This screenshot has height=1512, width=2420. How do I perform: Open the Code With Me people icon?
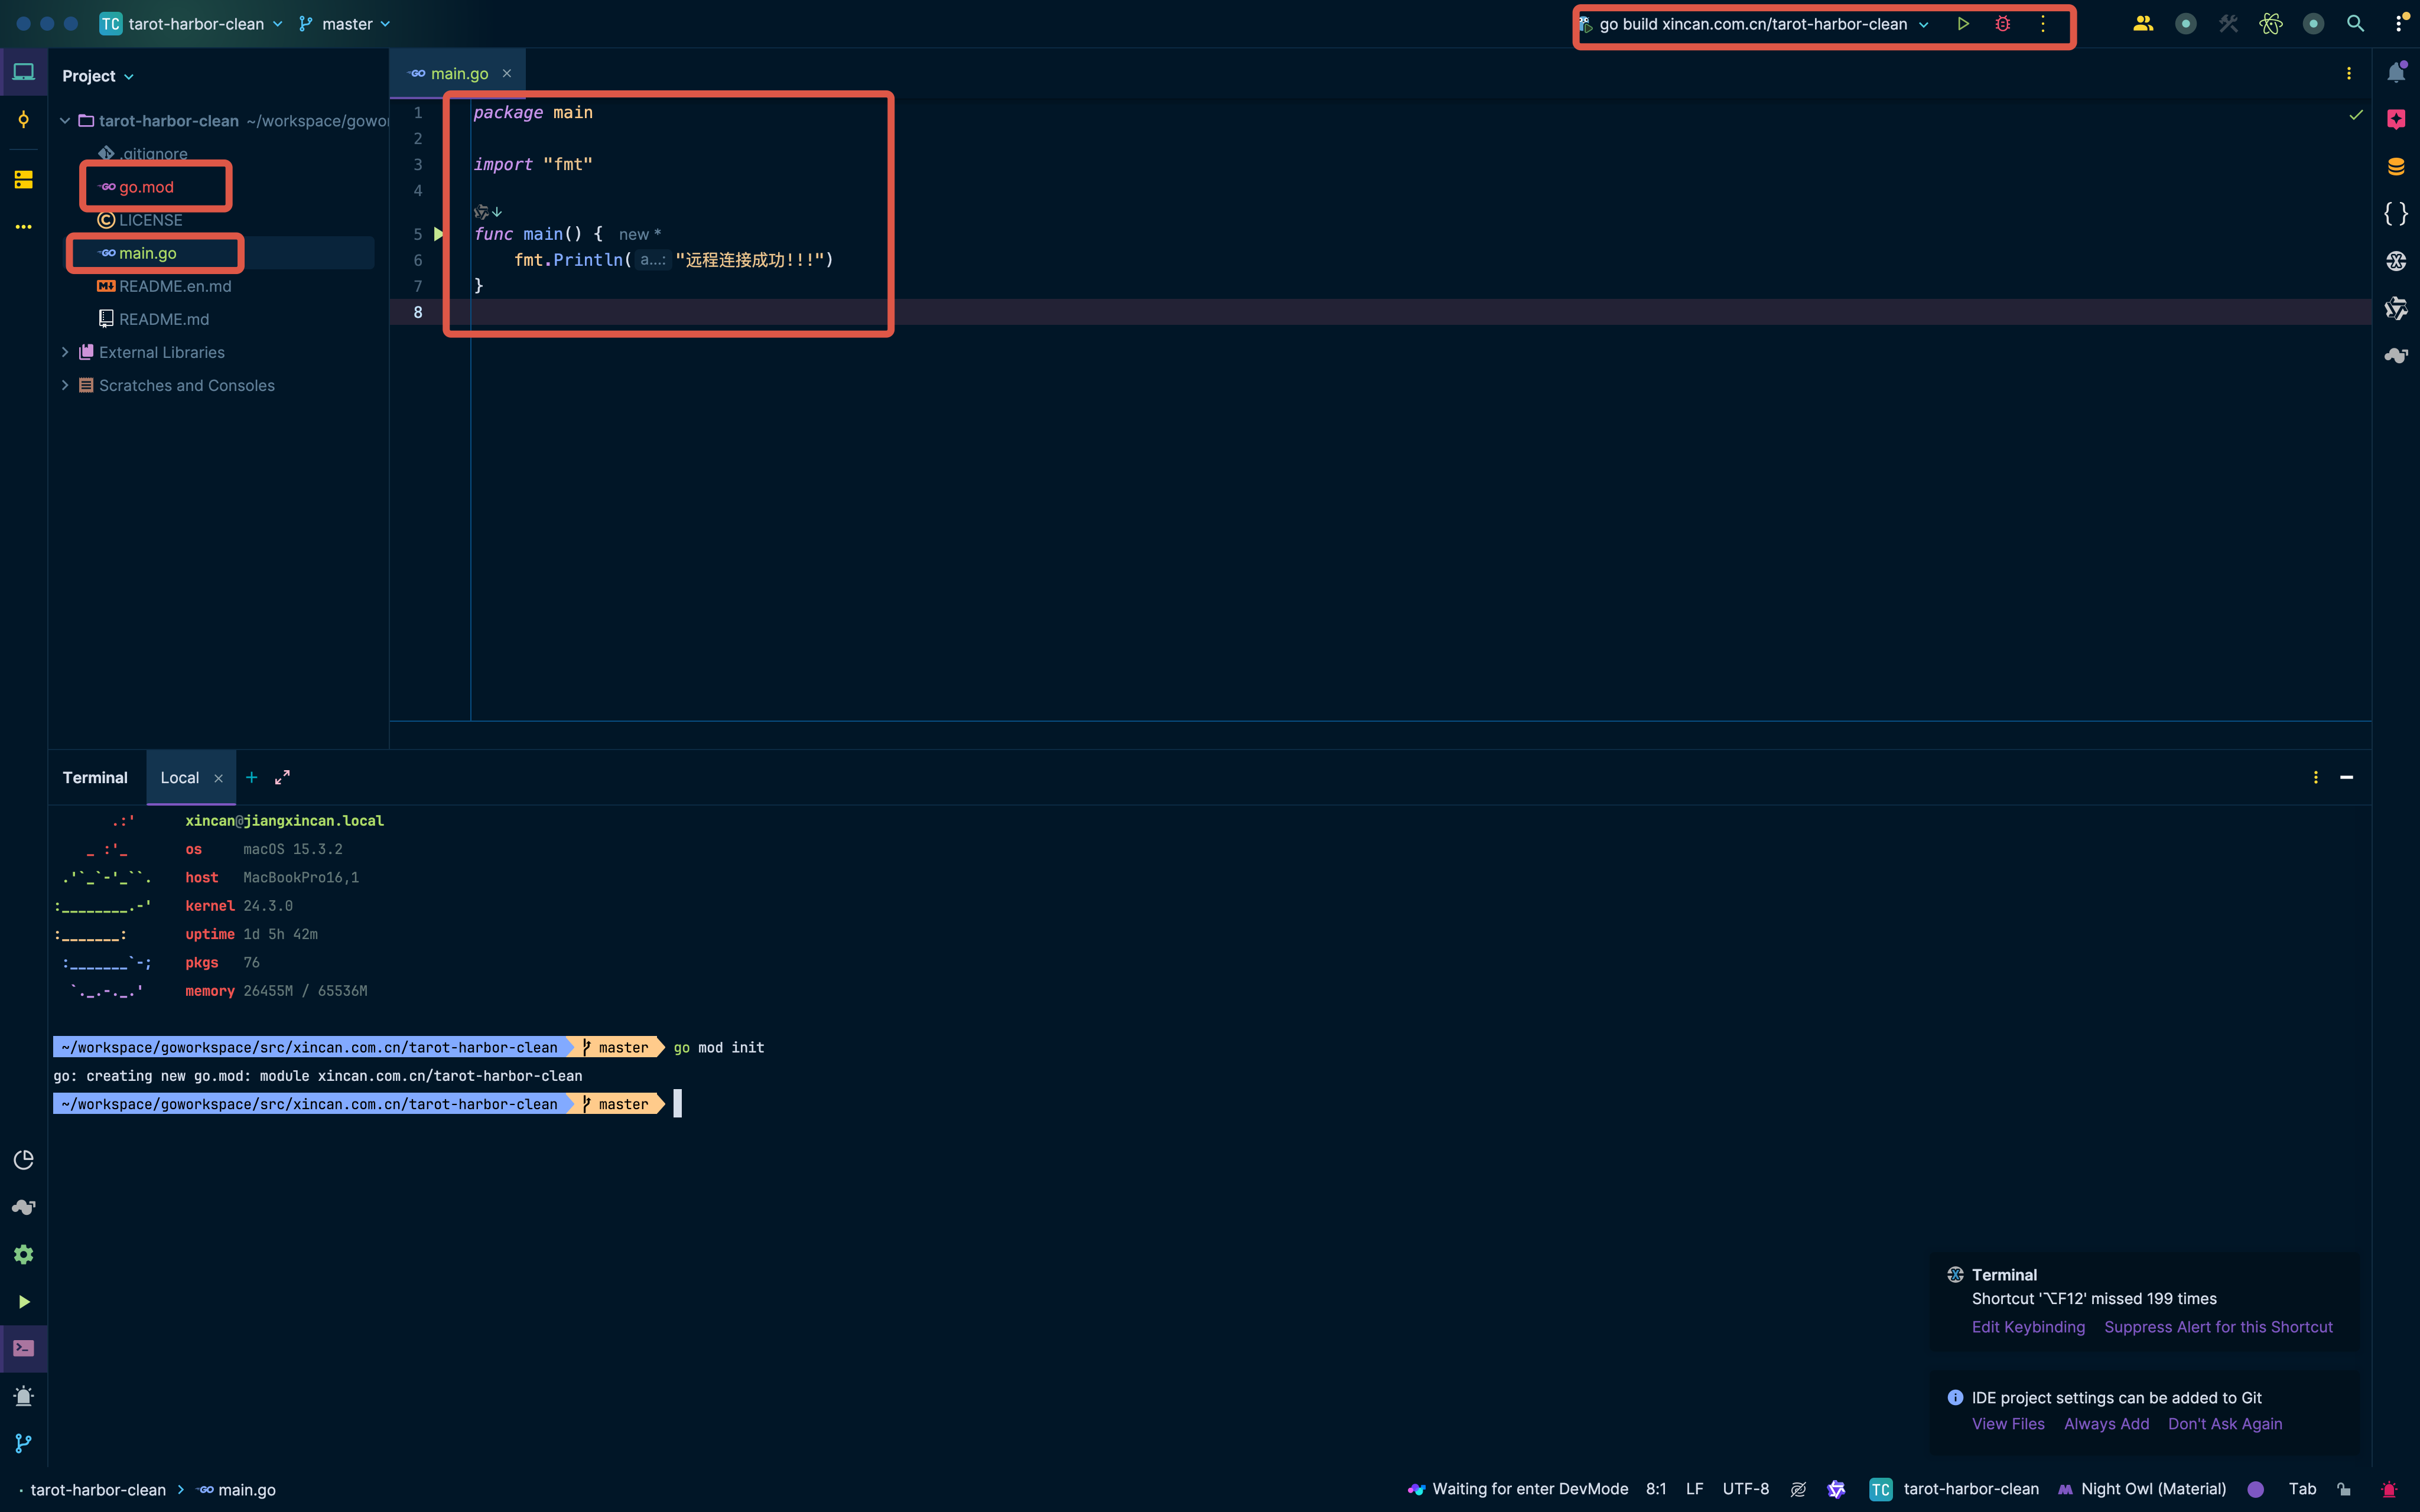click(x=2142, y=24)
